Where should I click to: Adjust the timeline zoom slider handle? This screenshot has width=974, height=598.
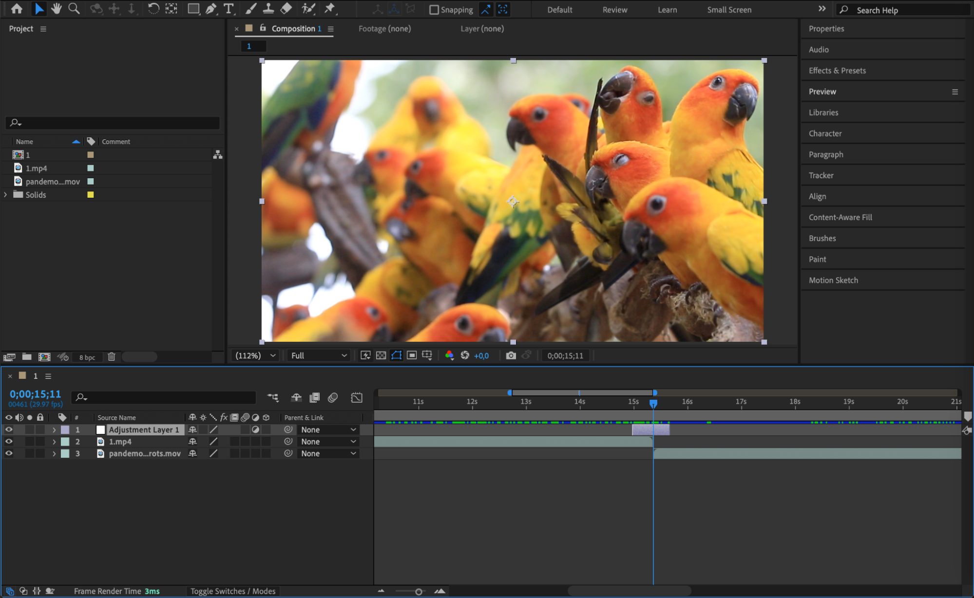419,592
